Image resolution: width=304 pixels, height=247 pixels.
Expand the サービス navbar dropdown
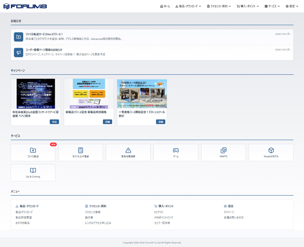tap(273, 6)
